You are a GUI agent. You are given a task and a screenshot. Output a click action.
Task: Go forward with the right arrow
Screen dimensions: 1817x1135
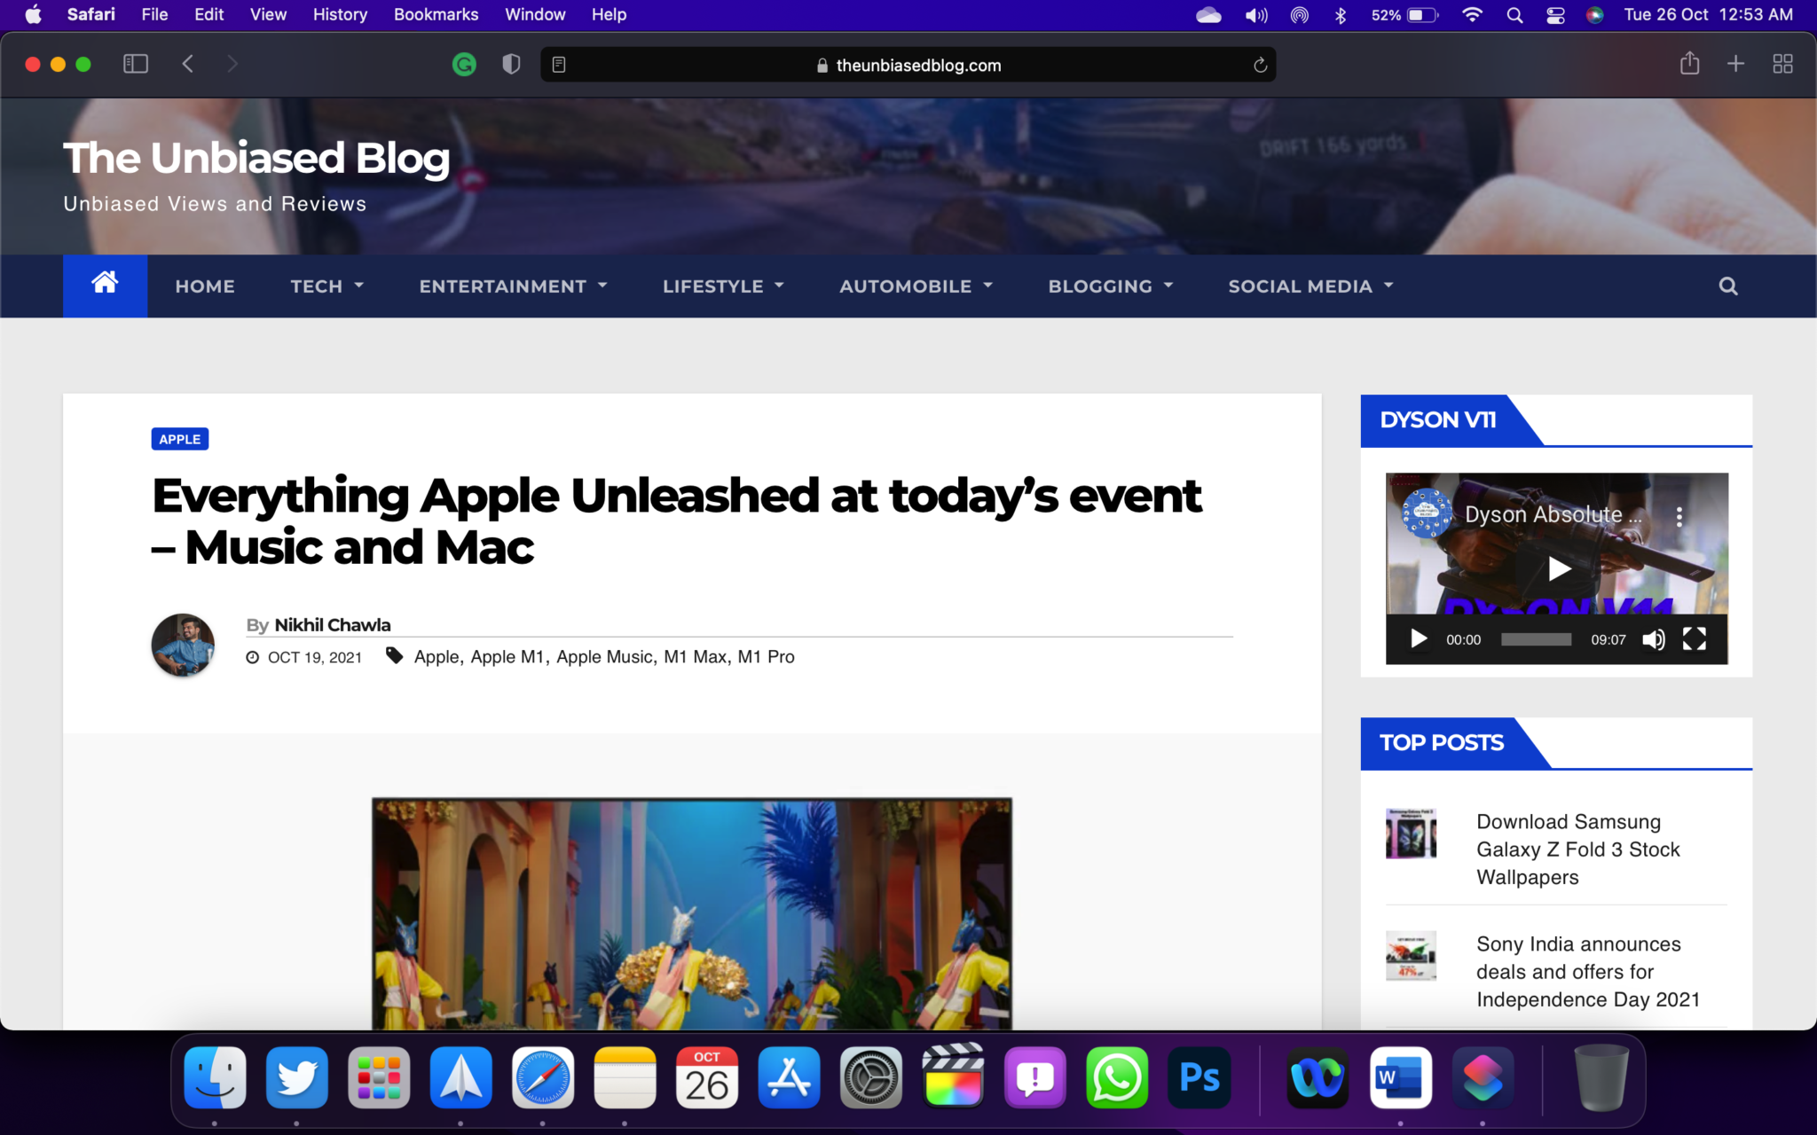tap(232, 64)
